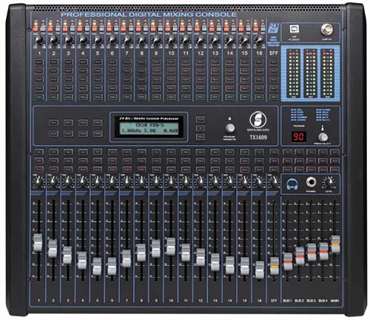Click the pan knob above channel 9 fader

coord(155,182)
